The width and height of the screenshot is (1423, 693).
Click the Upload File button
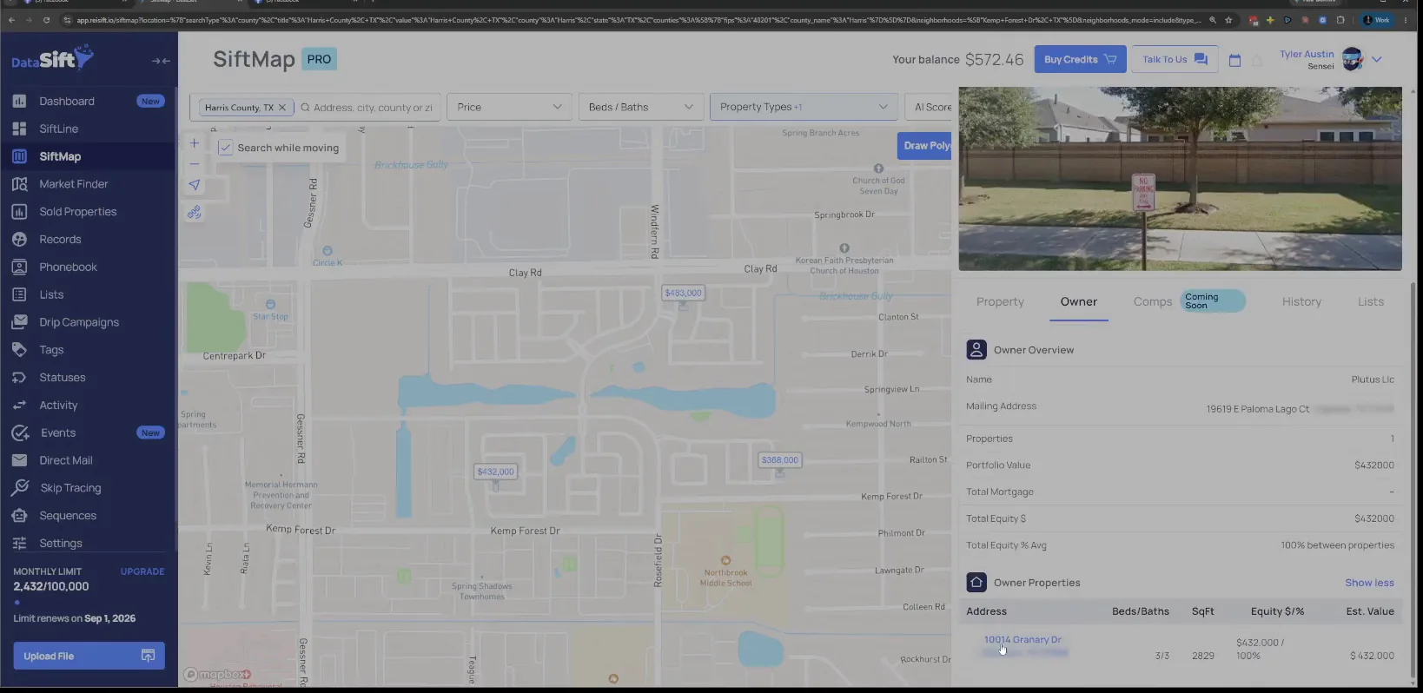point(89,656)
